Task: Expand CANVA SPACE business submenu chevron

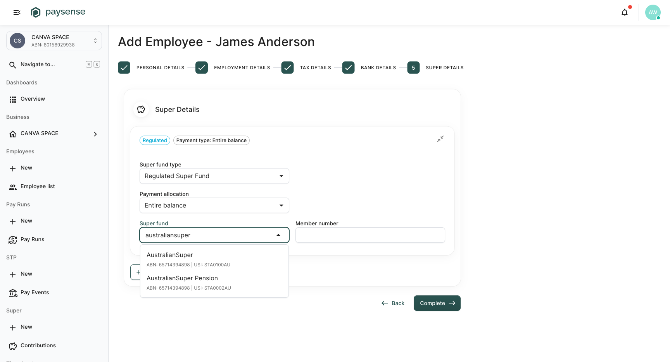Action: [x=95, y=134]
